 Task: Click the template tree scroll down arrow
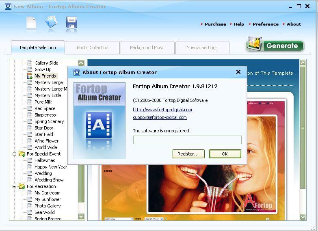click(x=81, y=216)
